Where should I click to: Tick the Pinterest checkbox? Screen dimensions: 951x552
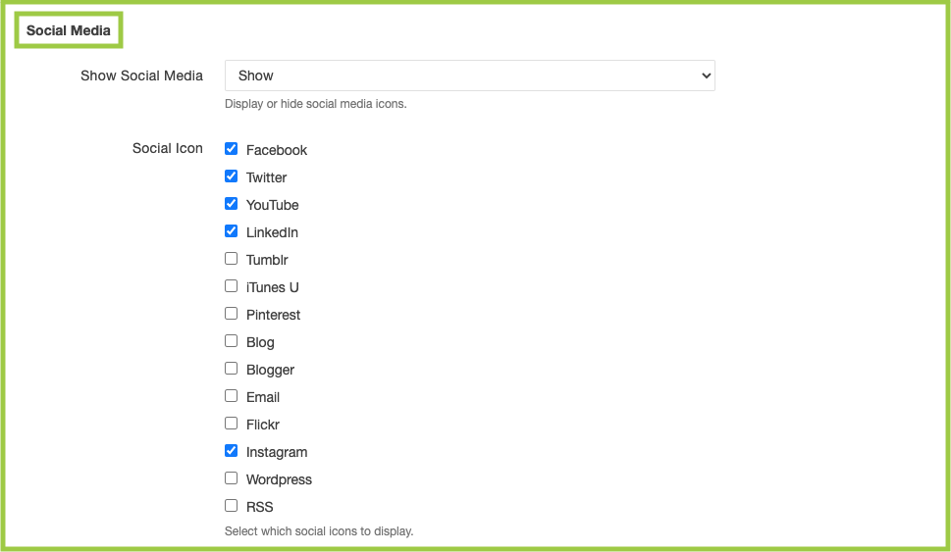pos(231,314)
